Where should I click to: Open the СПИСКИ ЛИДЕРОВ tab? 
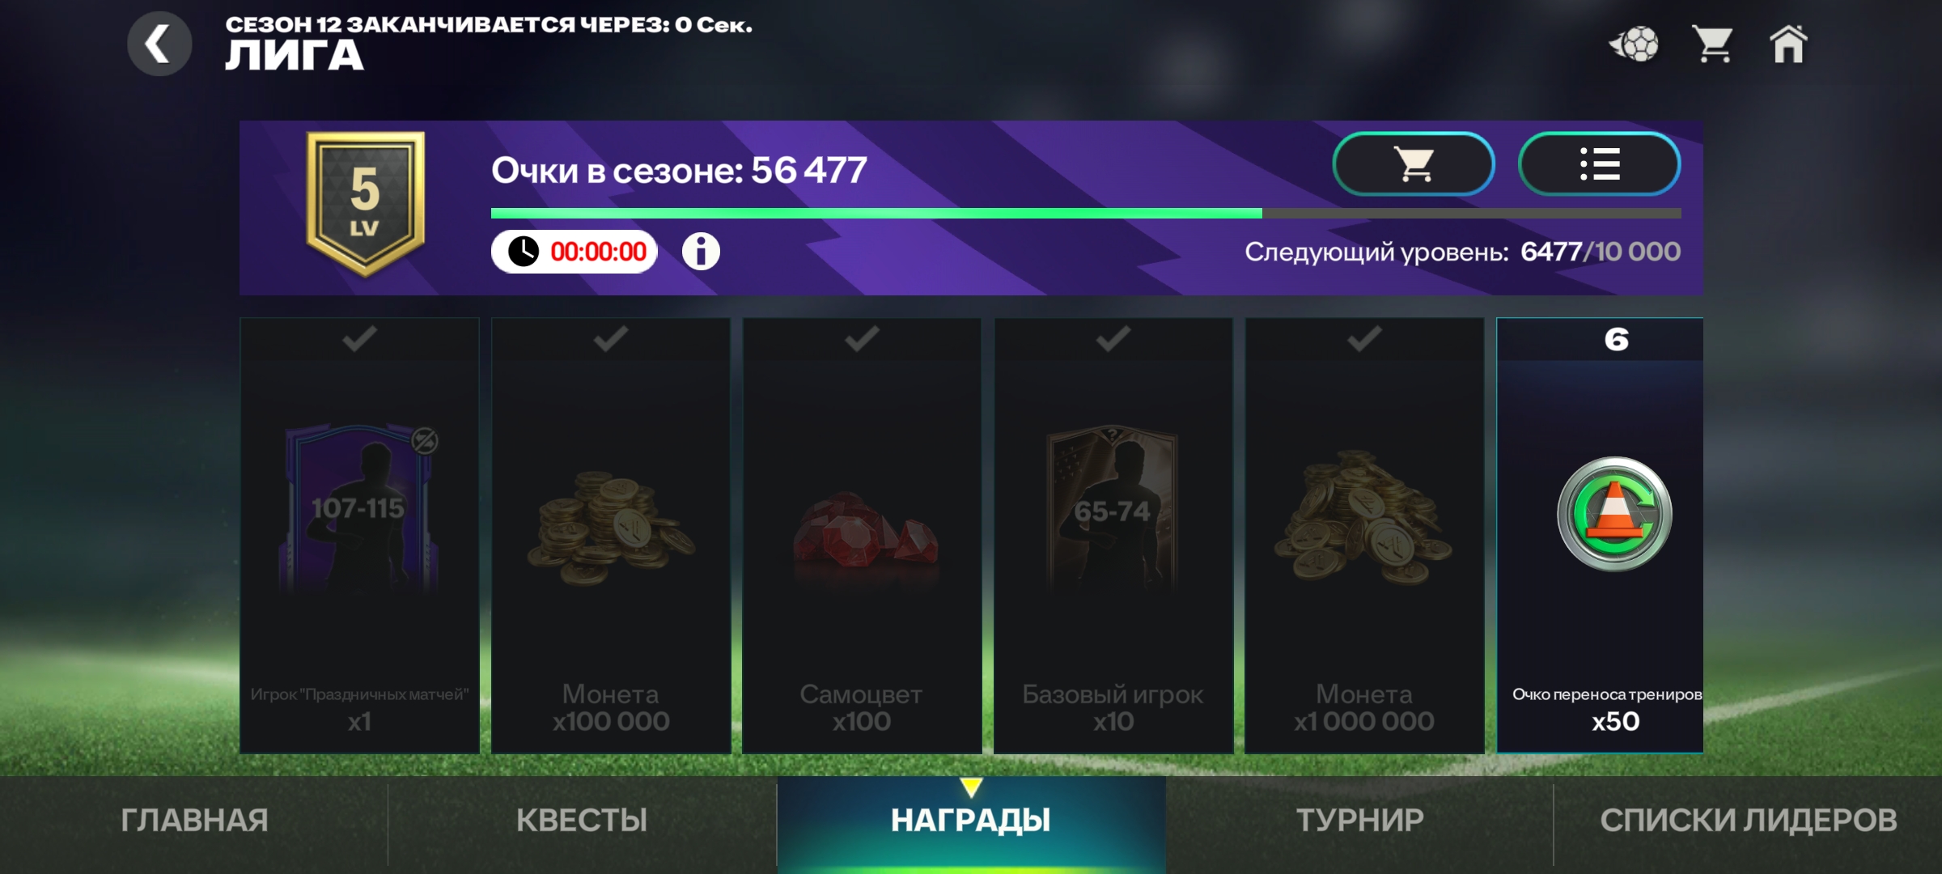pos(1748,821)
